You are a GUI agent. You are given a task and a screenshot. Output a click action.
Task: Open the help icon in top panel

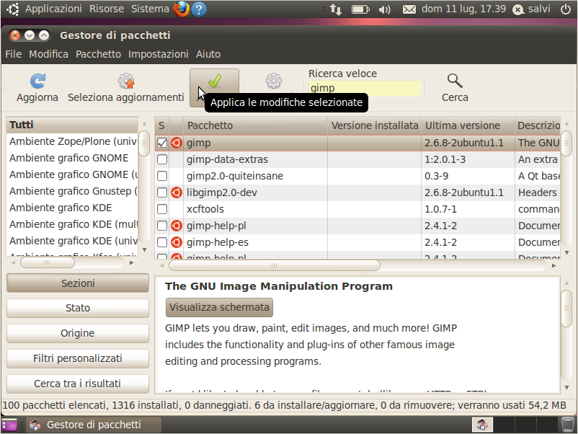[x=199, y=9]
